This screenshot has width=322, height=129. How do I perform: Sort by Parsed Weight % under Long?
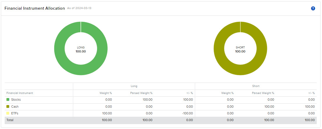pyautogui.click(x=141, y=93)
